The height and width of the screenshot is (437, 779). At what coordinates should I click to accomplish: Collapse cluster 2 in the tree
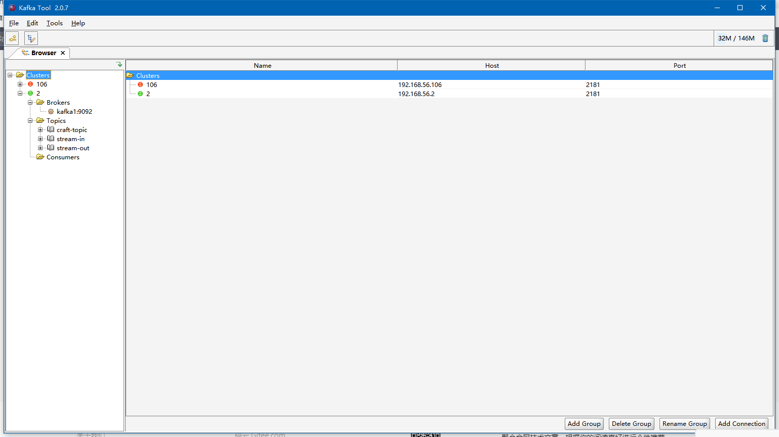(20, 94)
